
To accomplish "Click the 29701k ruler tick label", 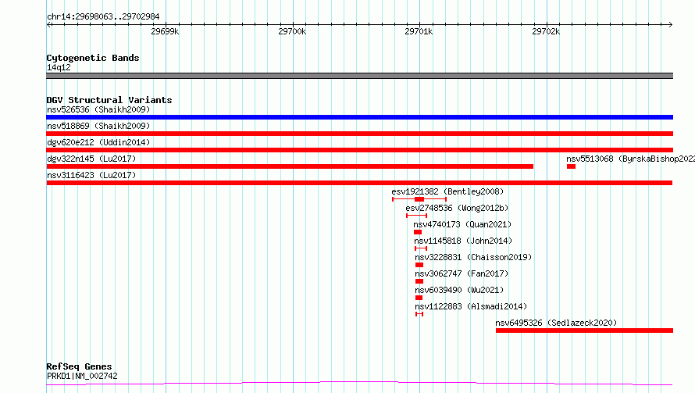I will click(x=419, y=31).
